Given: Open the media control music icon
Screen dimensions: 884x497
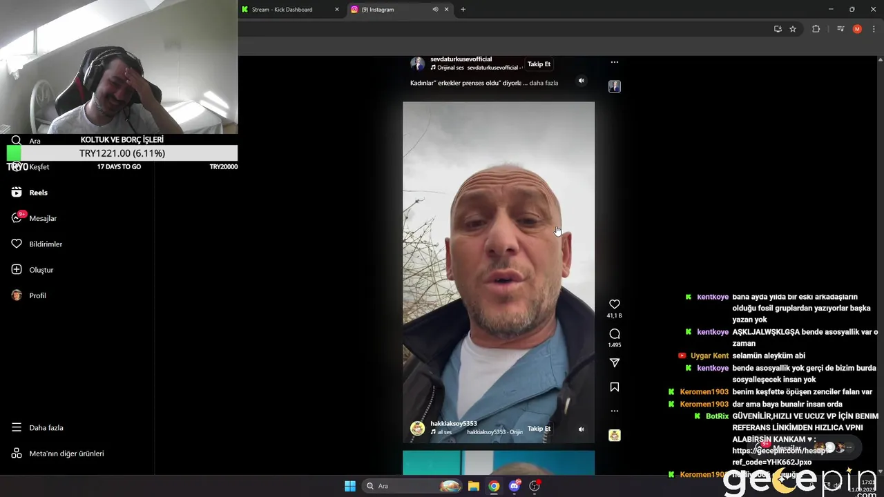Looking at the screenshot, I should 840,29.
